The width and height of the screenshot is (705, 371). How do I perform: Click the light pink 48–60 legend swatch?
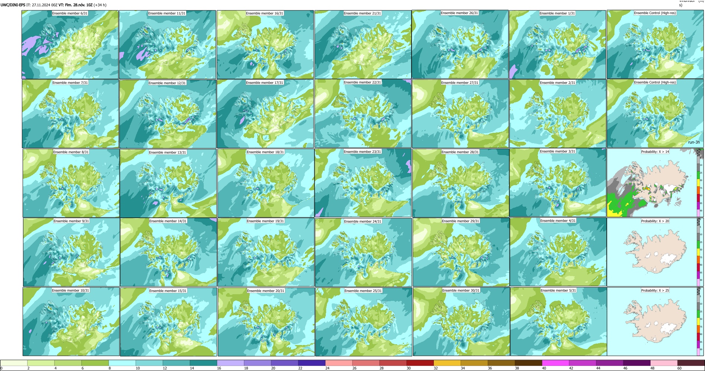[x=664, y=363]
